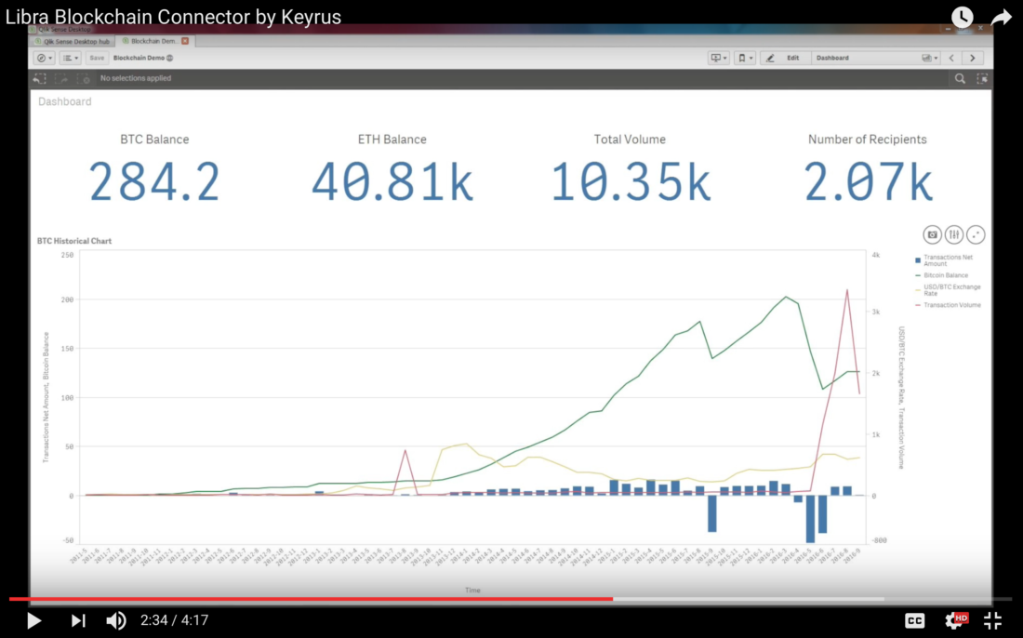The width and height of the screenshot is (1023, 638).
Task: Click the step back selection icon
Action: point(61,79)
